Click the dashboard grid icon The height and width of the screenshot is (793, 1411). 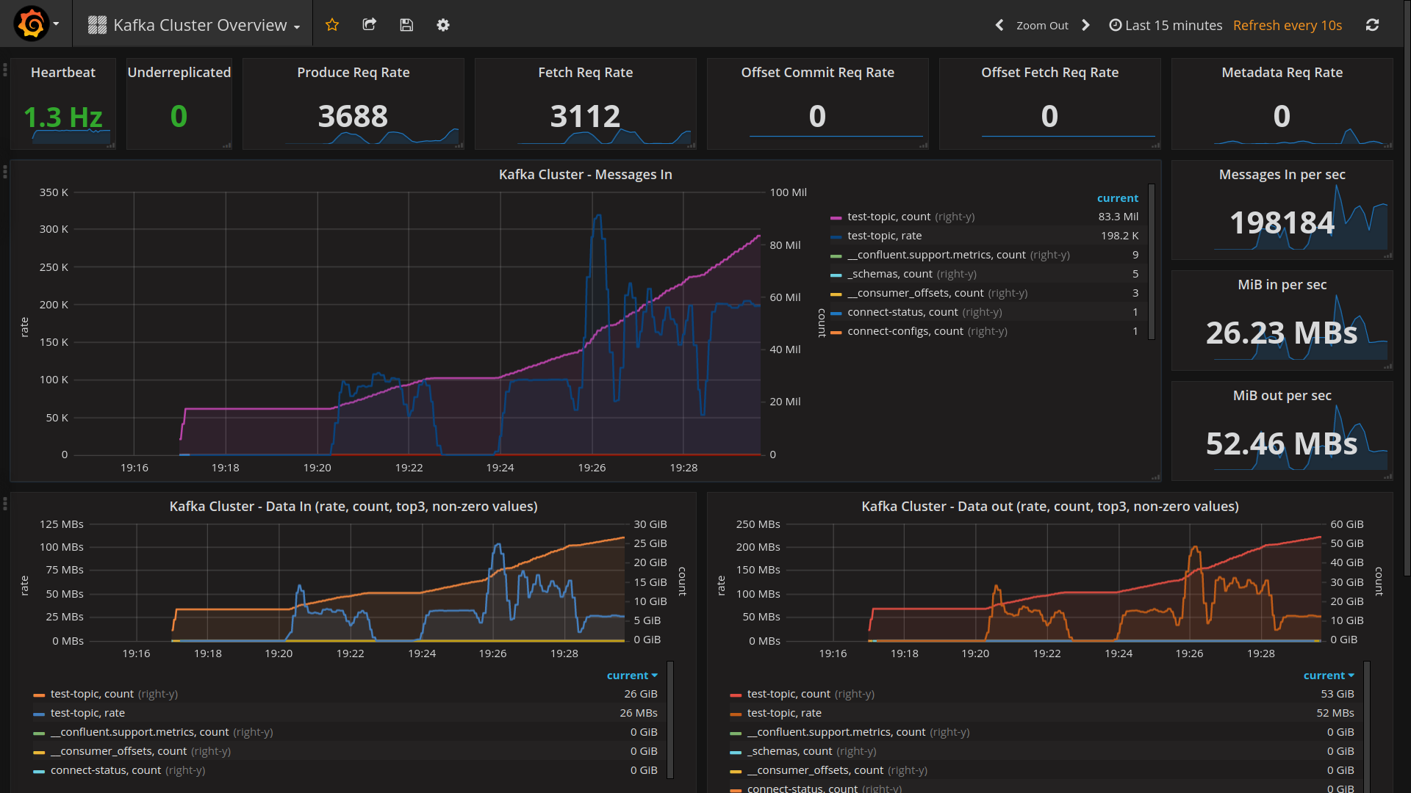[97, 25]
